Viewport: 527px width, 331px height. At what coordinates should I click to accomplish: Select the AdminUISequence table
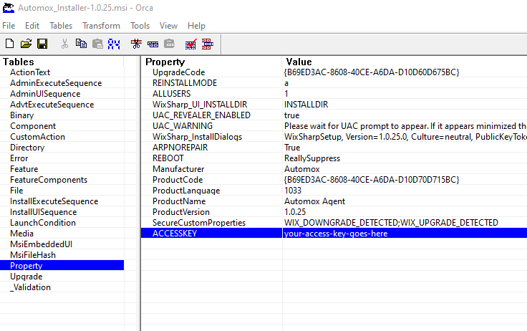[45, 94]
